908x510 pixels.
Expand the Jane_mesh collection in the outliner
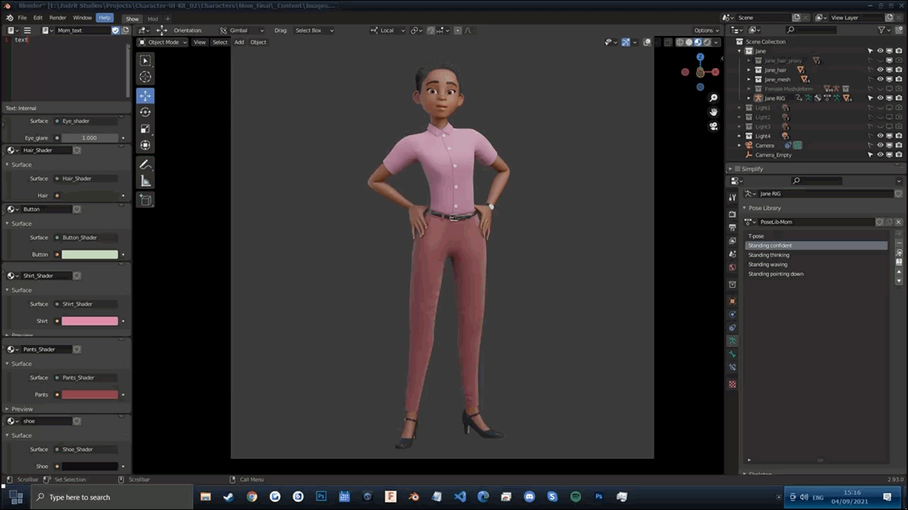(748, 79)
